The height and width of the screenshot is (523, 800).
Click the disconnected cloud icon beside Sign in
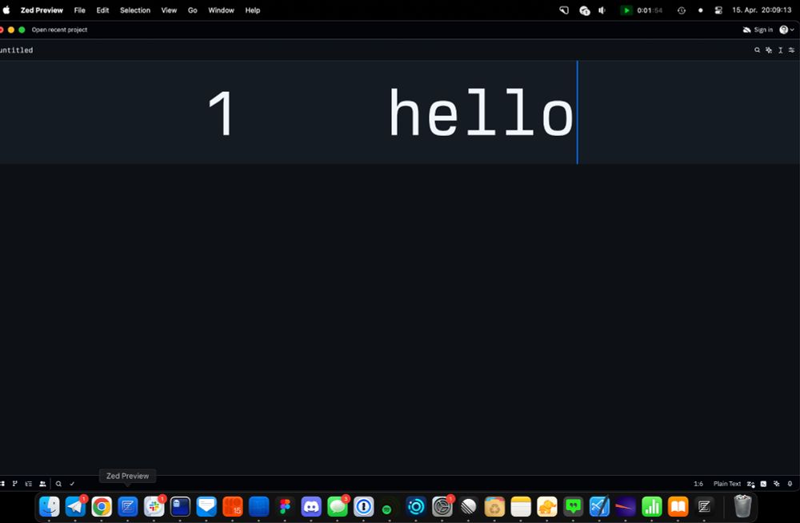click(x=746, y=30)
